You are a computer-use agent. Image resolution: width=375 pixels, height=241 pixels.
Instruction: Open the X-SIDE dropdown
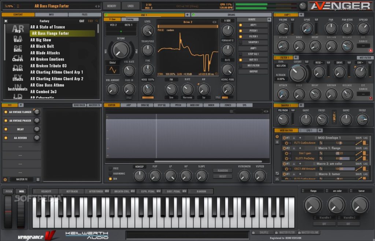(x=227, y=21)
